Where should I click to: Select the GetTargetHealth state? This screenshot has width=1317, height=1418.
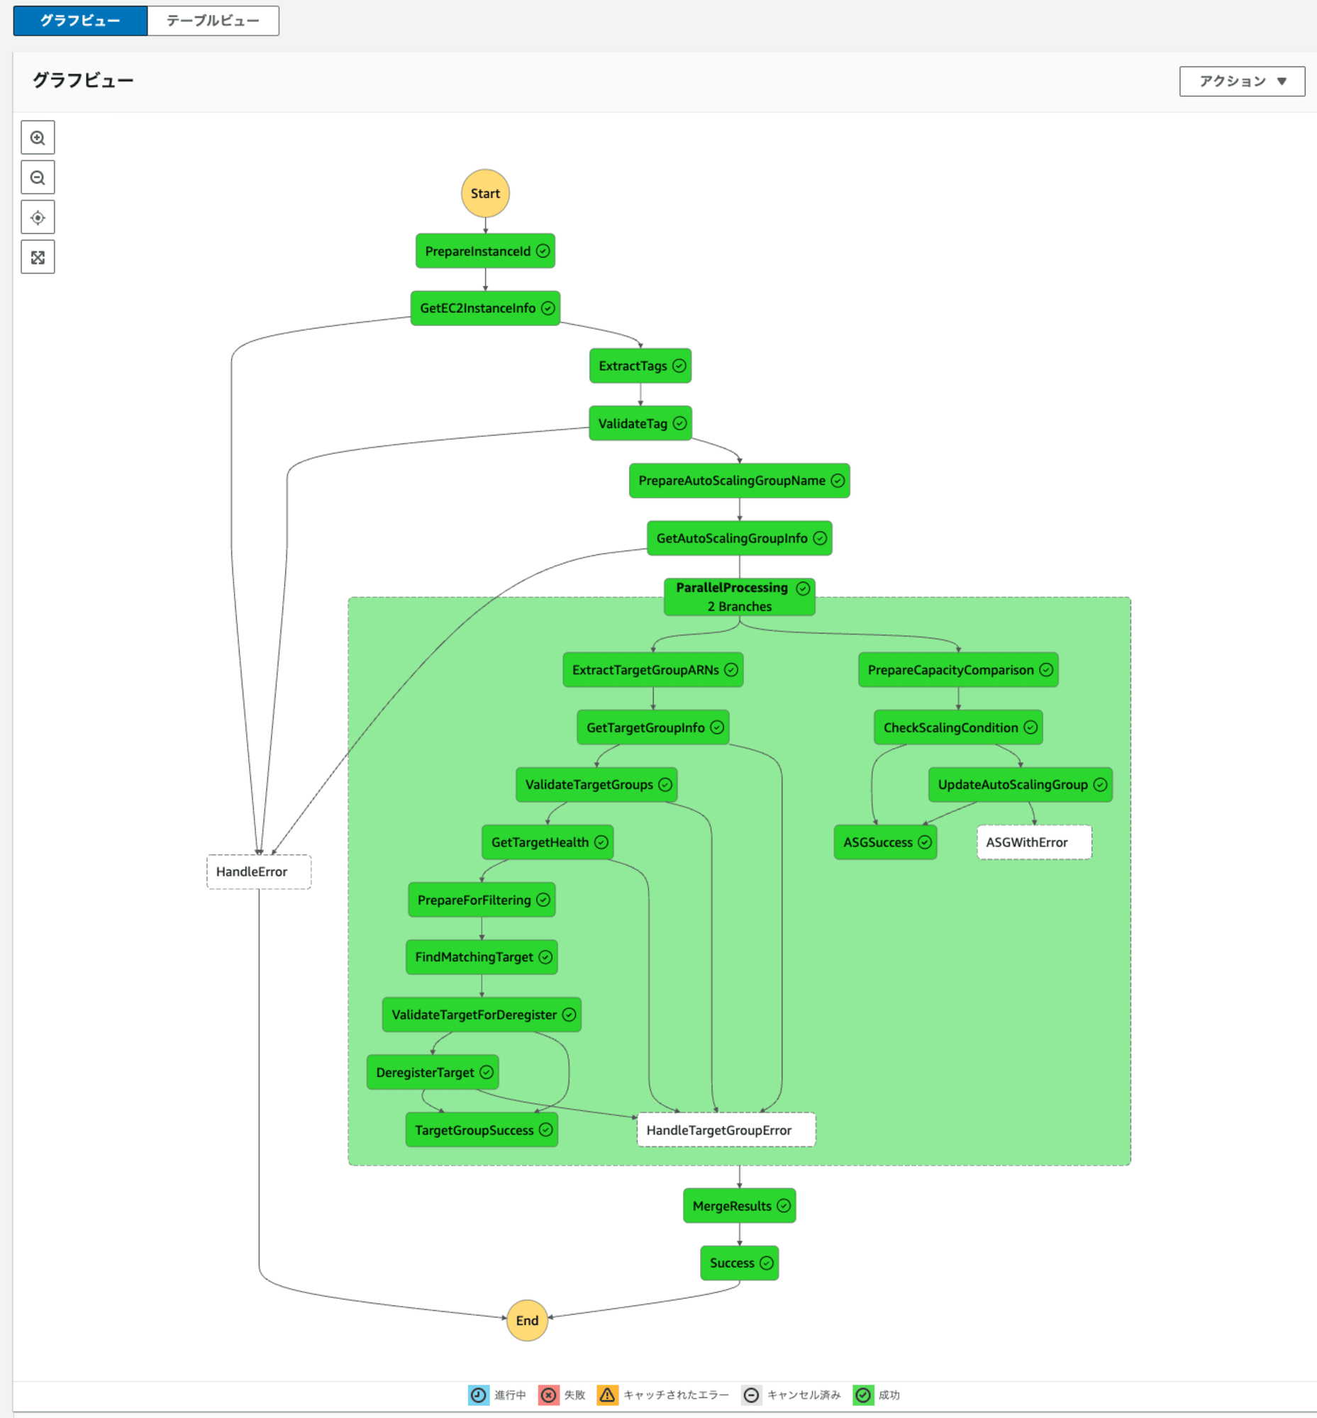click(x=548, y=842)
